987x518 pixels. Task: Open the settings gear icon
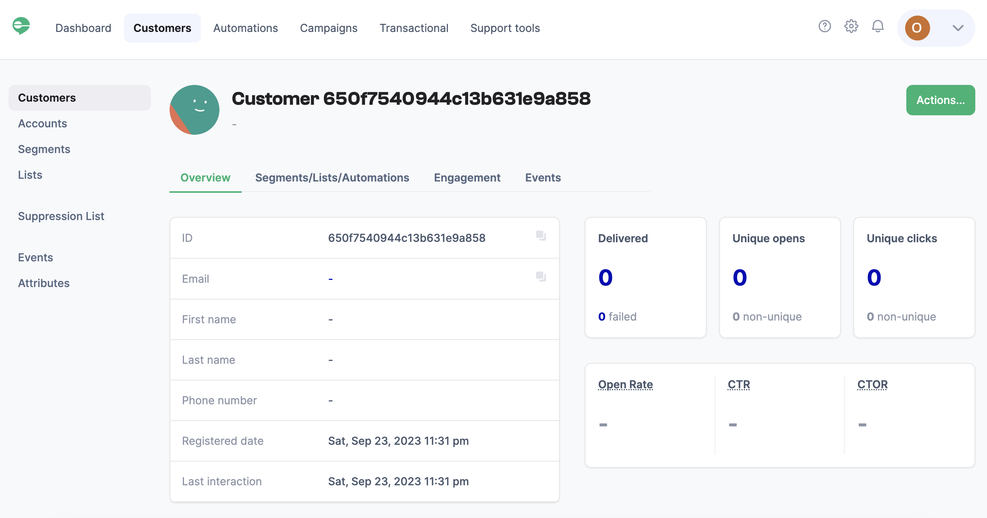coord(851,26)
